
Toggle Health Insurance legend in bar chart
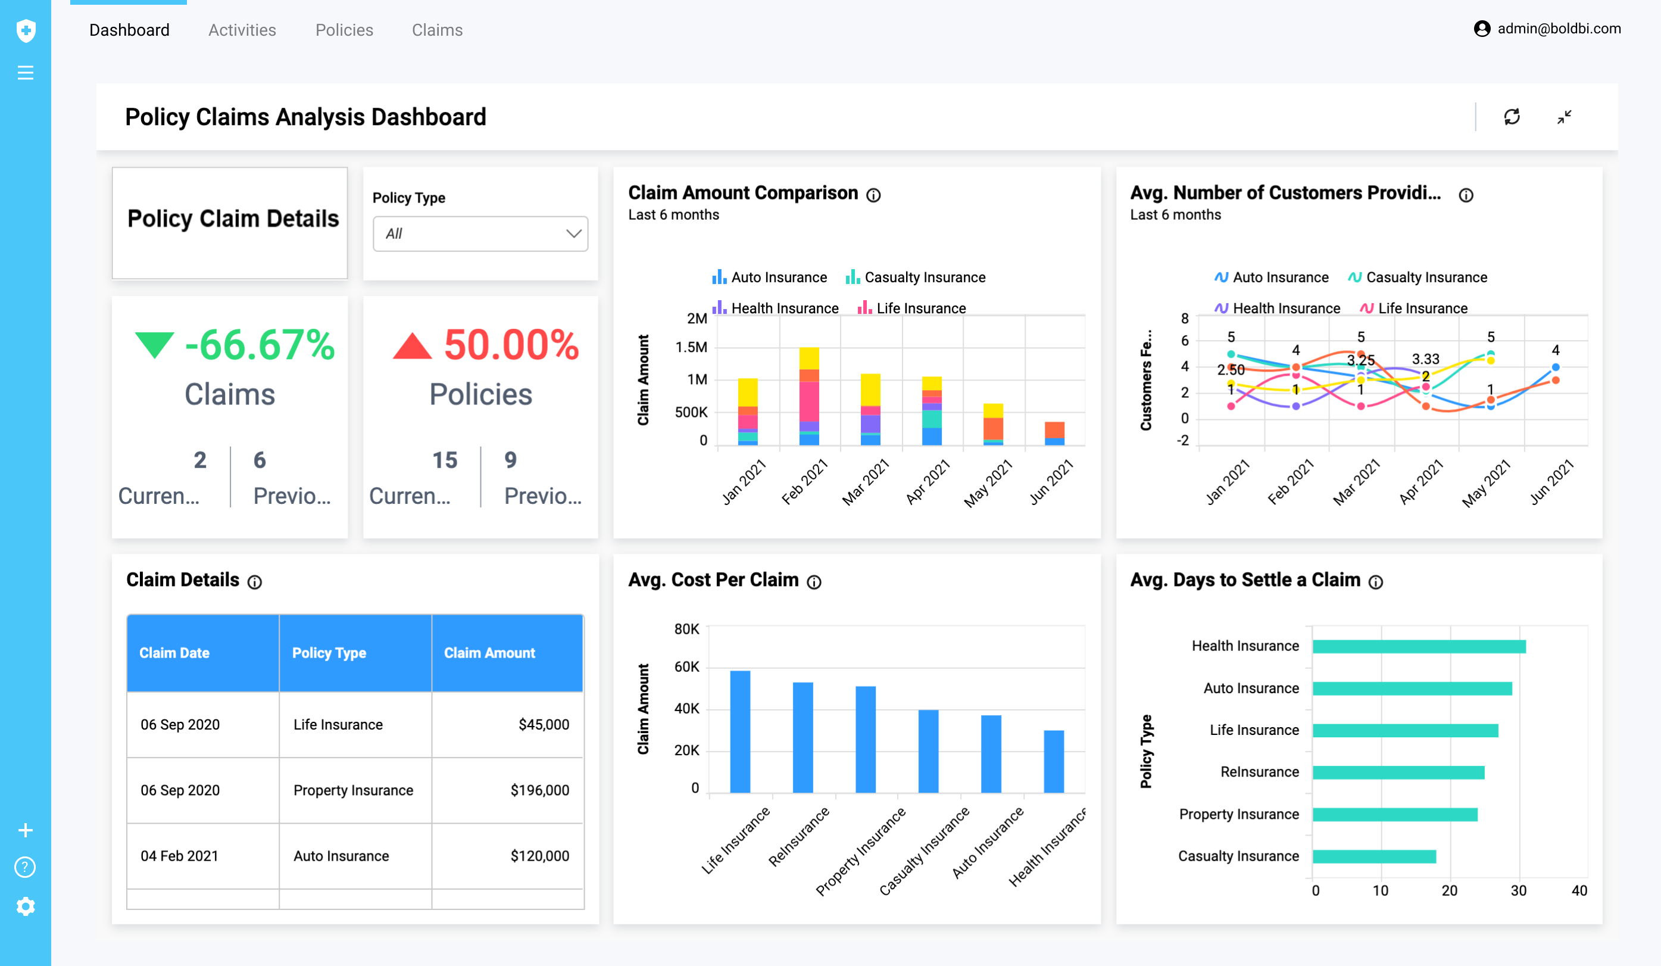[x=775, y=308]
